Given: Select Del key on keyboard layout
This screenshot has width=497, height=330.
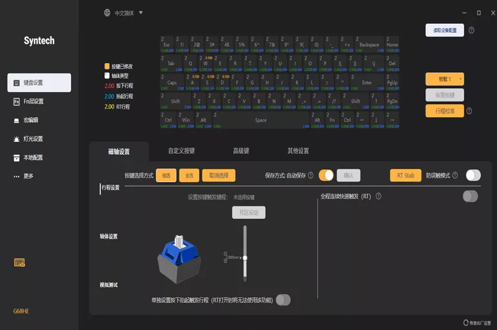Looking at the screenshot, I should coord(393,64).
